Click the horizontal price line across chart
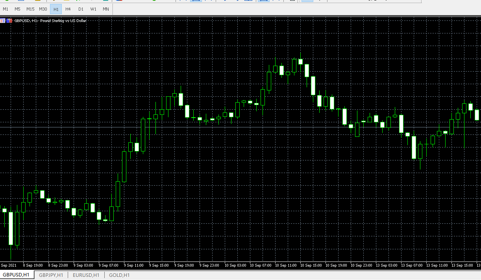Screen dimensions: 481x280 236,127
